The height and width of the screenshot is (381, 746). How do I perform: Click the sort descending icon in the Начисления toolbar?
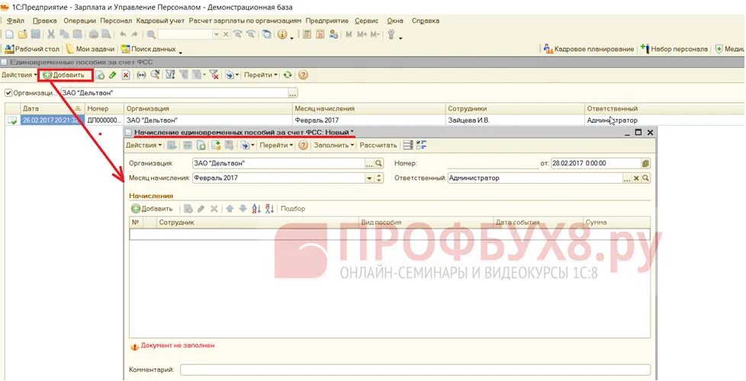point(270,208)
